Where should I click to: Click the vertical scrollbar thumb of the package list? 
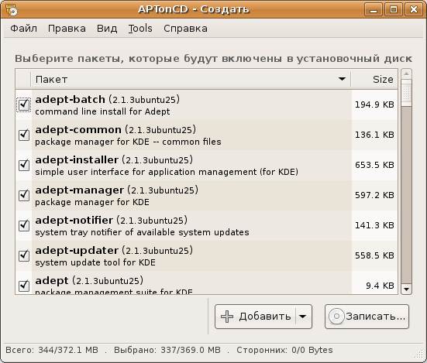[406, 195]
